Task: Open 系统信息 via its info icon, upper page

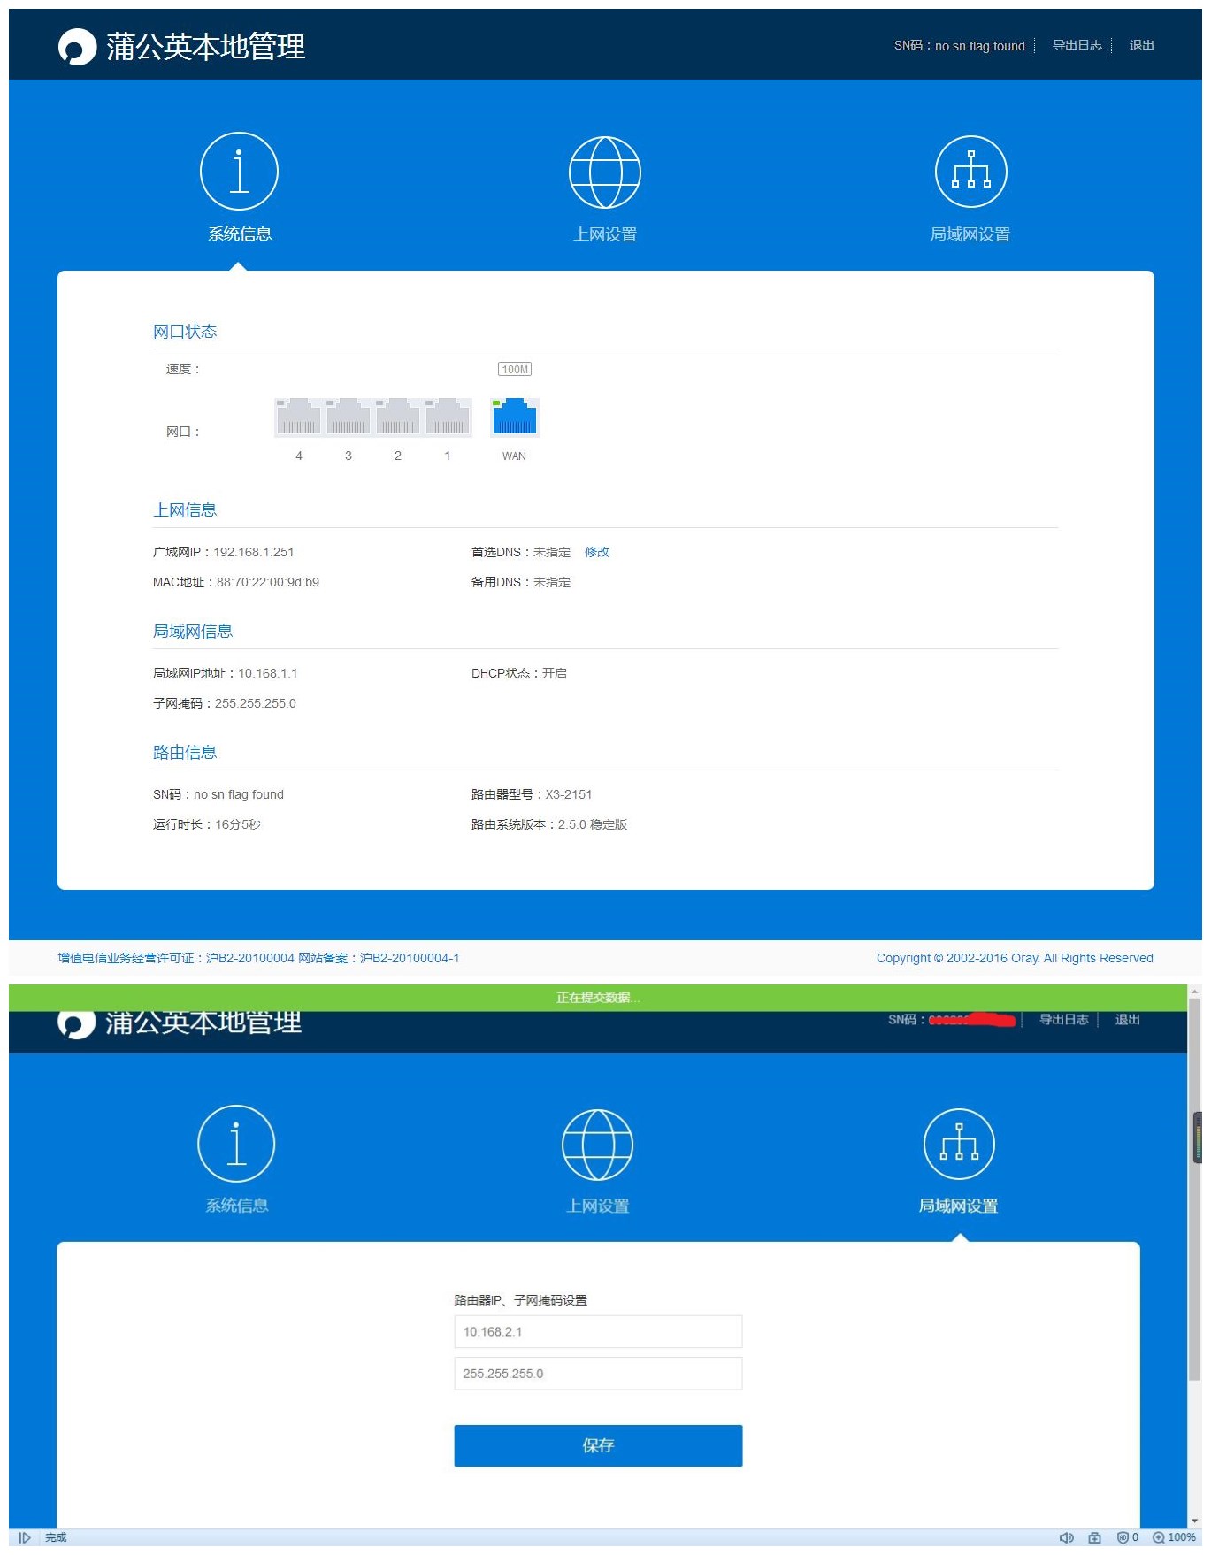Action: tap(239, 171)
